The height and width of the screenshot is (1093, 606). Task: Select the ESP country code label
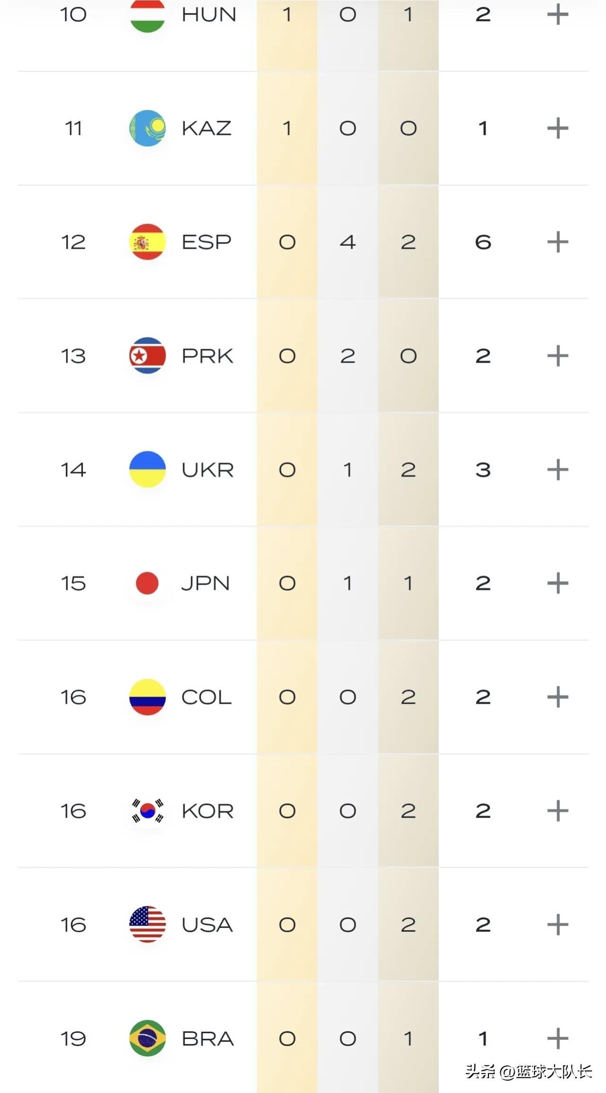tap(206, 242)
